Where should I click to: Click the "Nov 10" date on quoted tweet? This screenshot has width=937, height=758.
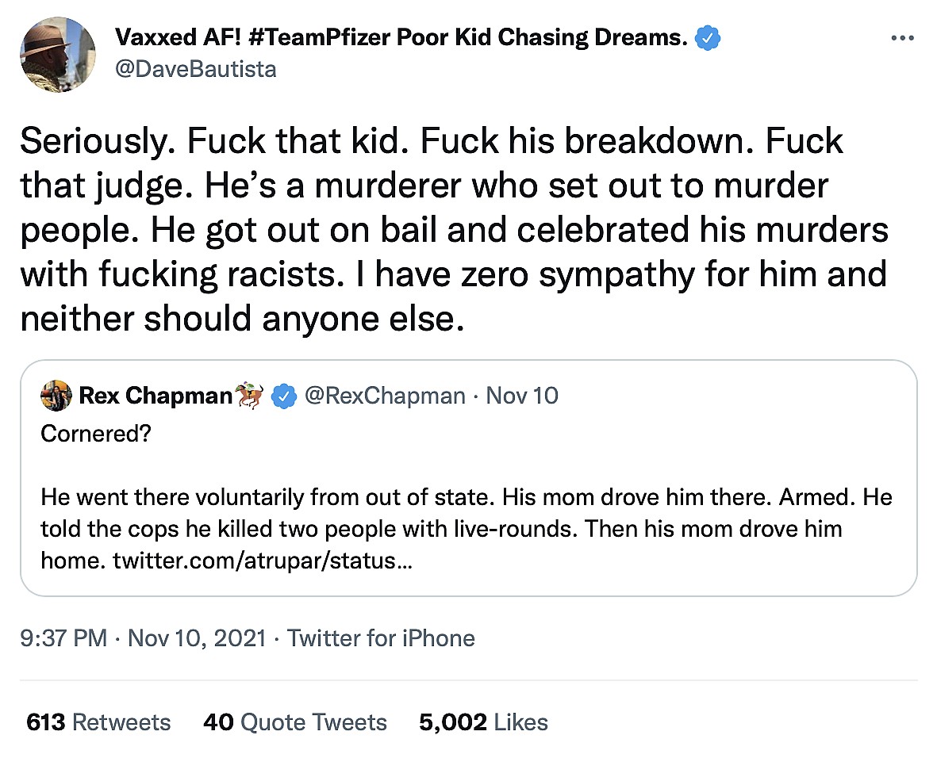tap(522, 396)
